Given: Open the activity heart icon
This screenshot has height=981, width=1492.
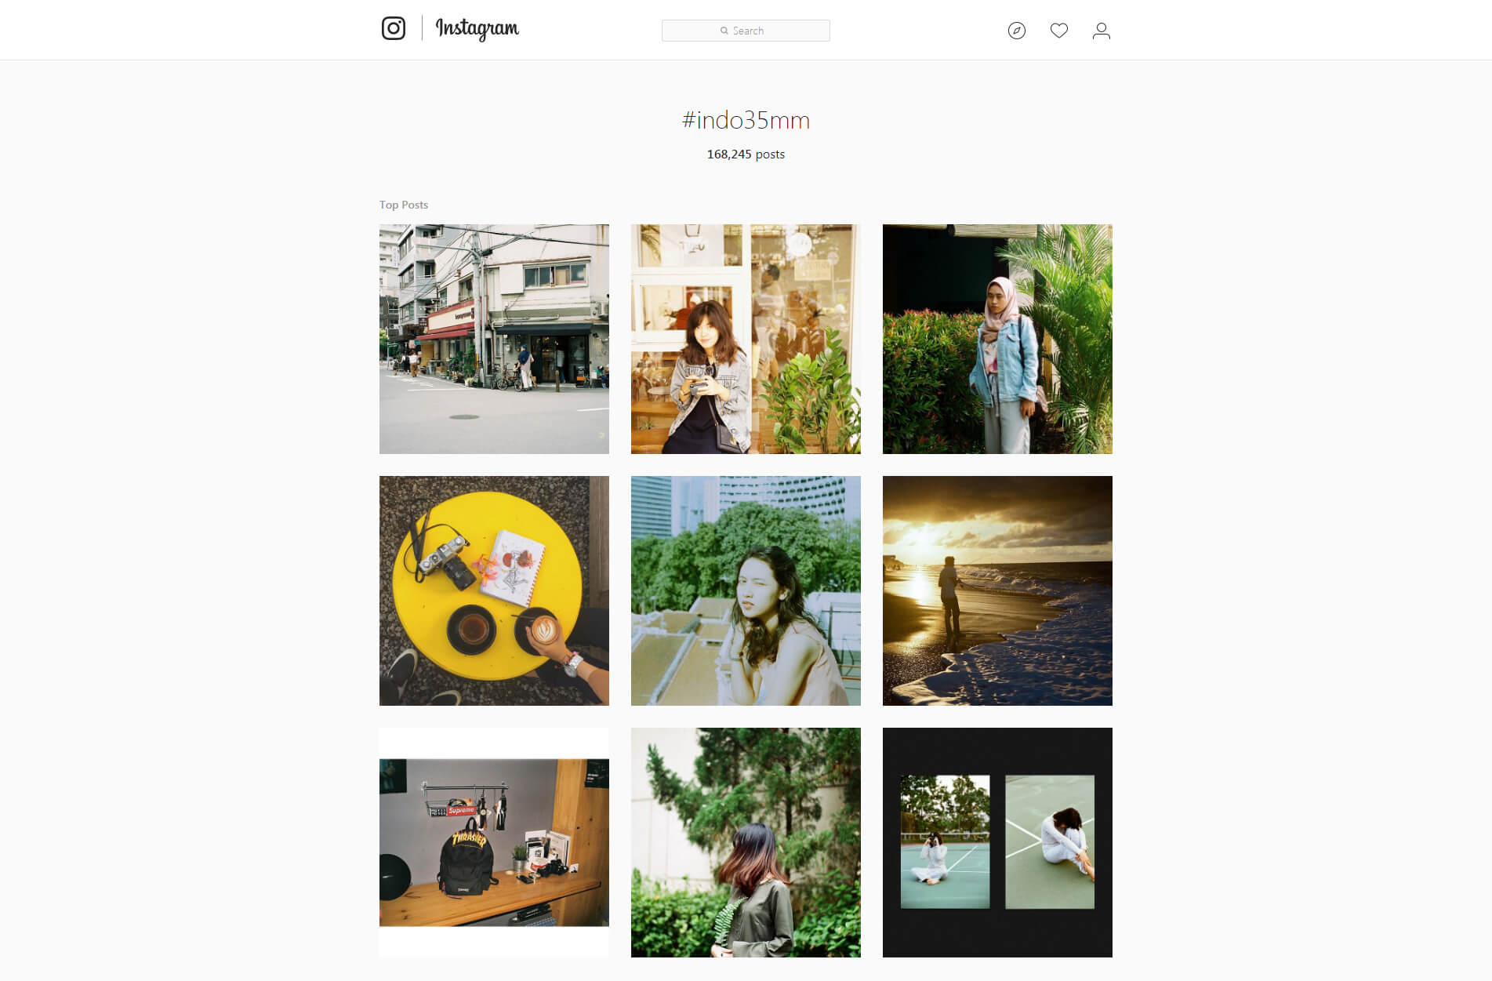Looking at the screenshot, I should coord(1058,31).
